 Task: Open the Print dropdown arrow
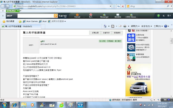(x=129, y=26)
